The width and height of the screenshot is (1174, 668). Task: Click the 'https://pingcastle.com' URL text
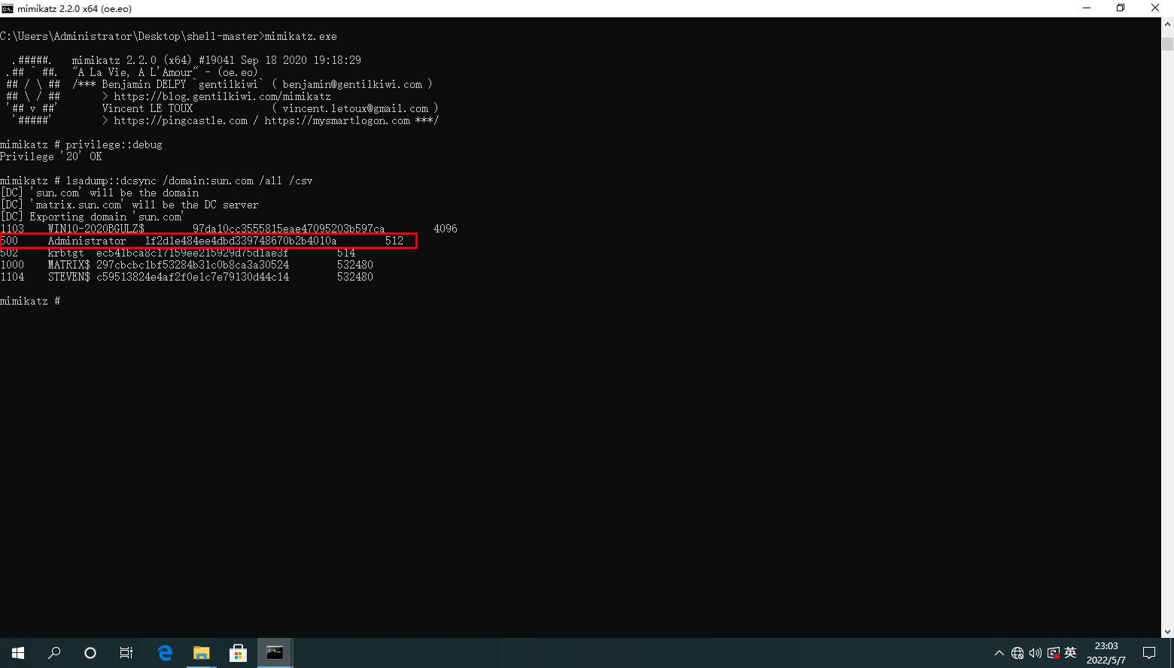pos(181,120)
